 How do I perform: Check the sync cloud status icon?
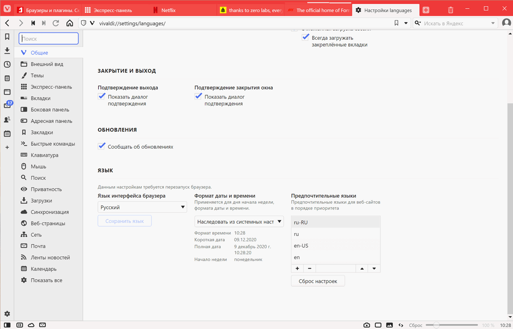[31, 325]
